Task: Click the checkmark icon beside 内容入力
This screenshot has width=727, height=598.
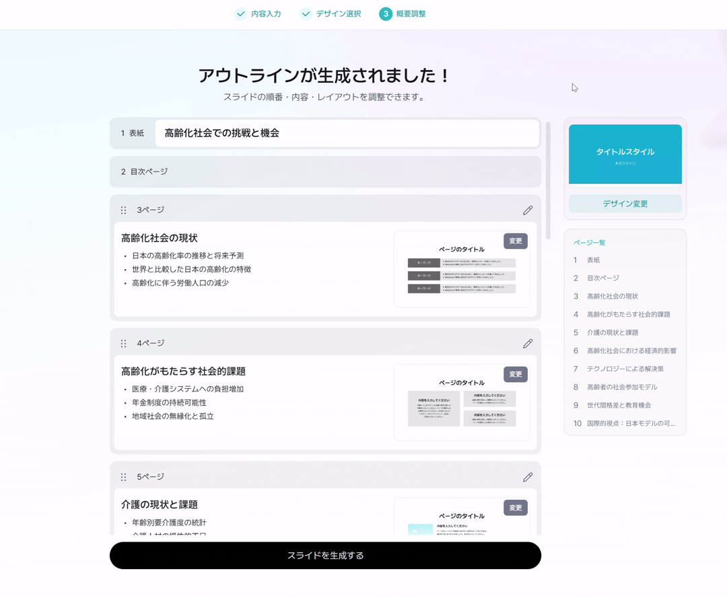Action: 240,13
